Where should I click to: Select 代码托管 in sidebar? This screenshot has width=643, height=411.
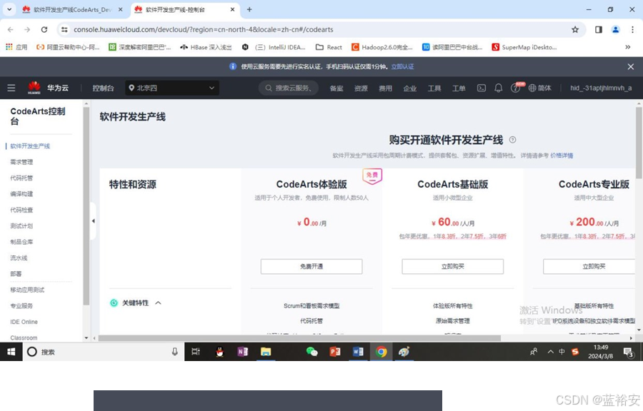[x=21, y=178]
